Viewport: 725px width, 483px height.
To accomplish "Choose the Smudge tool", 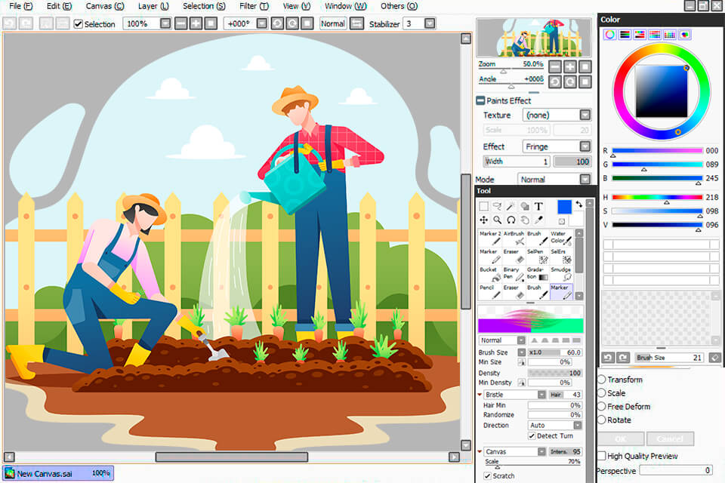I will [x=561, y=274].
